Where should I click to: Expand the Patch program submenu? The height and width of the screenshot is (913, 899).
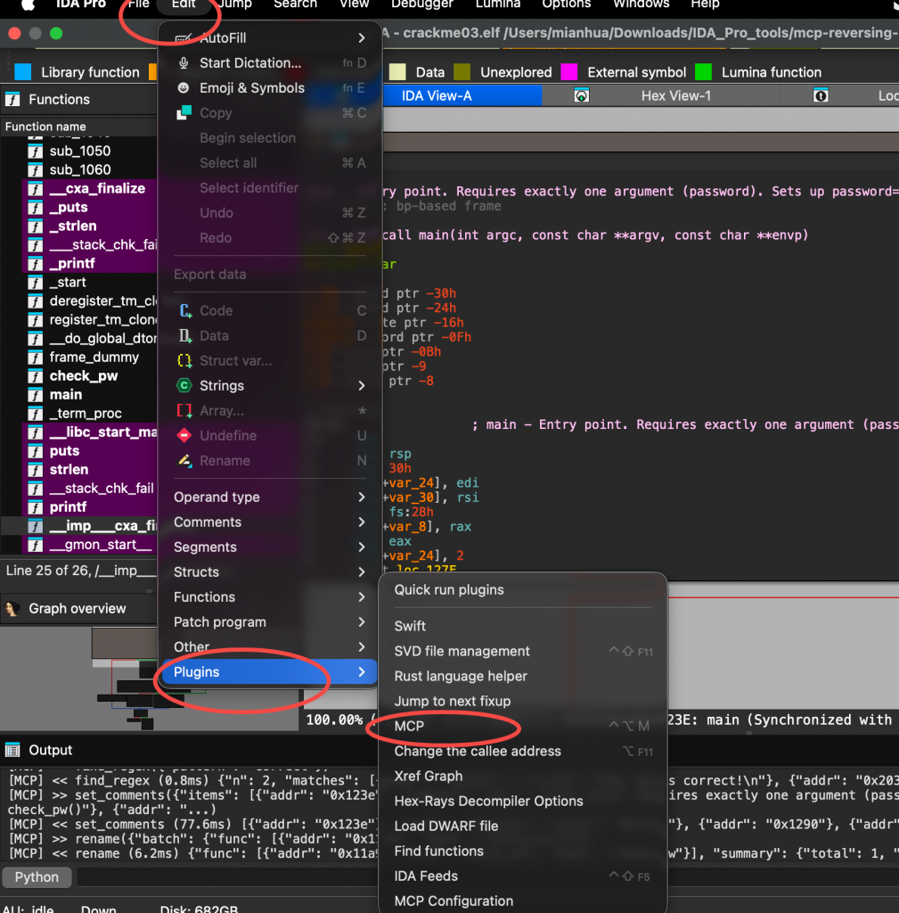(270, 622)
